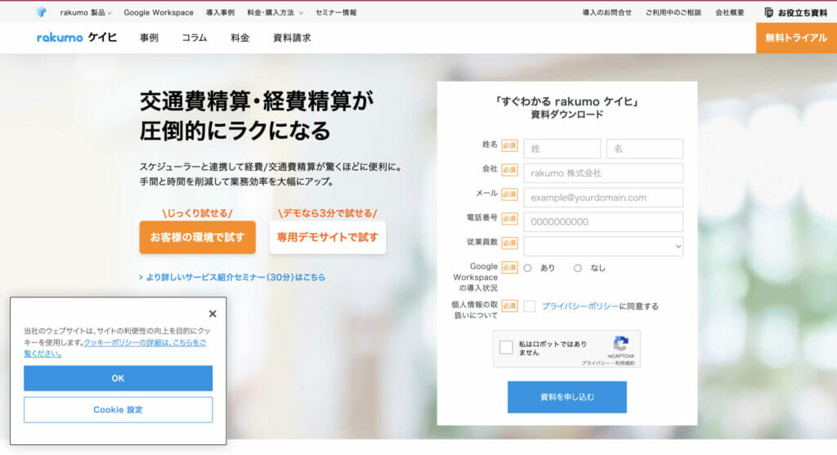Open the Cookie 設定 button
Viewport: 837px width, 455px height.
(118, 409)
